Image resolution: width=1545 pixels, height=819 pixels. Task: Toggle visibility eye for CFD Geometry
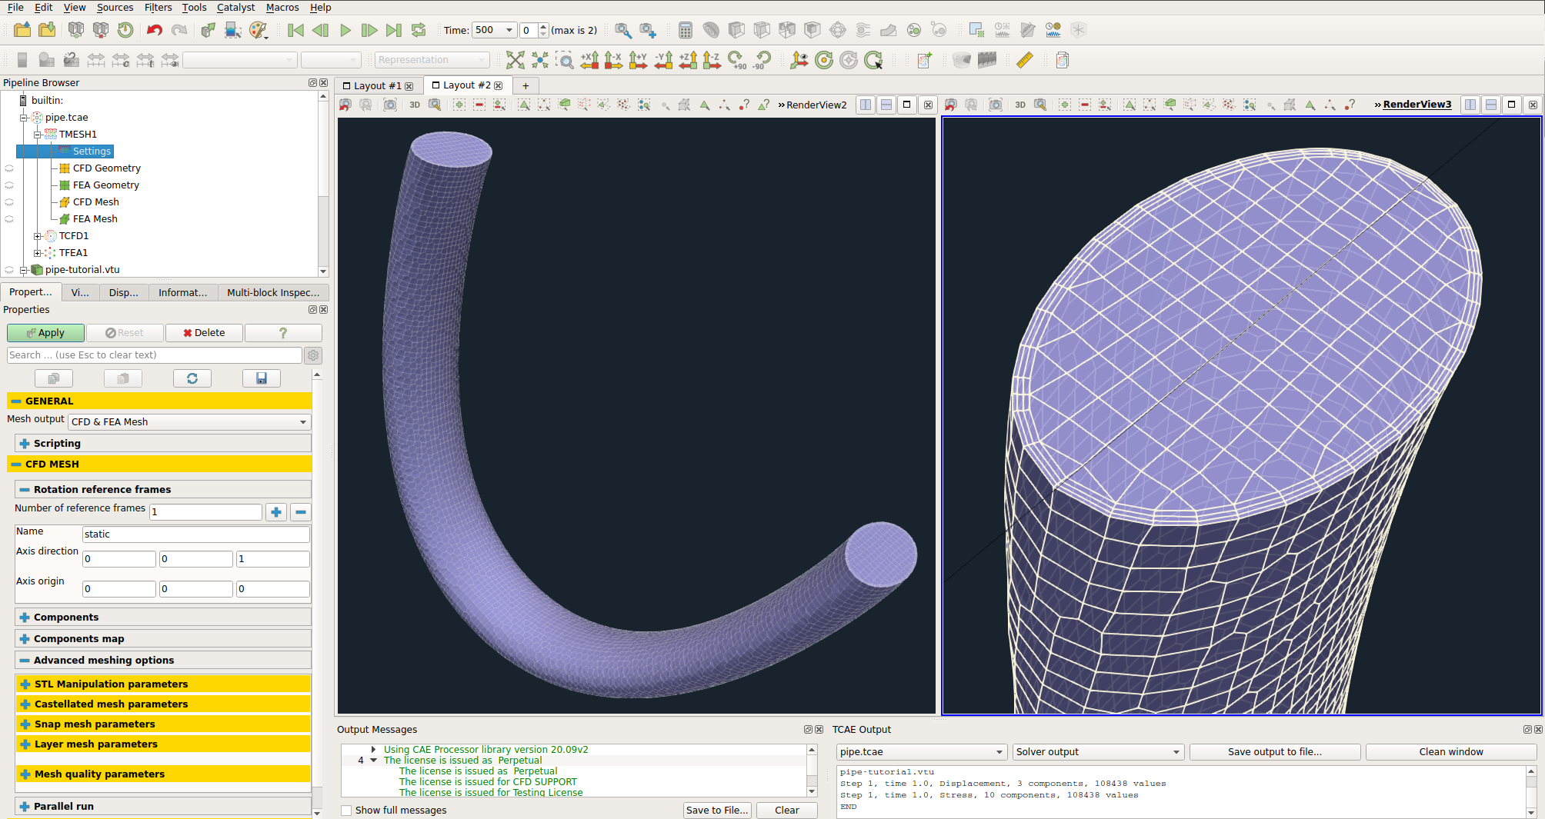pyautogui.click(x=9, y=168)
